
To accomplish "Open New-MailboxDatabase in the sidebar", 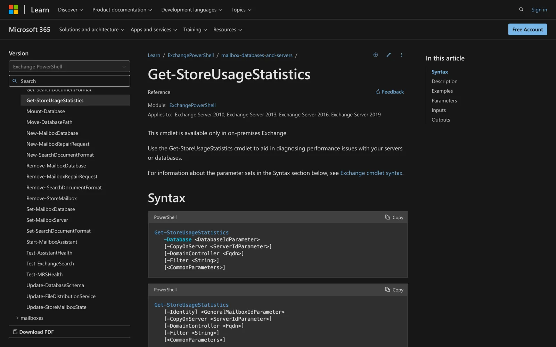I will point(52,133).
